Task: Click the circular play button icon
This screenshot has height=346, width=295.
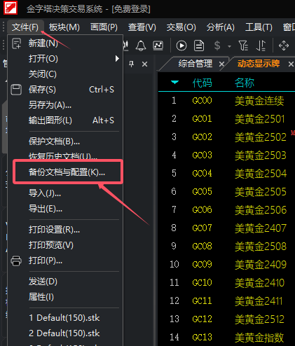Action: coord(181,46)
